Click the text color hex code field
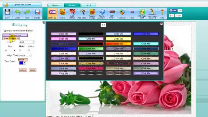Image resolution: width=208 pixels, height=117 pixels. click(x=23, y=60)
